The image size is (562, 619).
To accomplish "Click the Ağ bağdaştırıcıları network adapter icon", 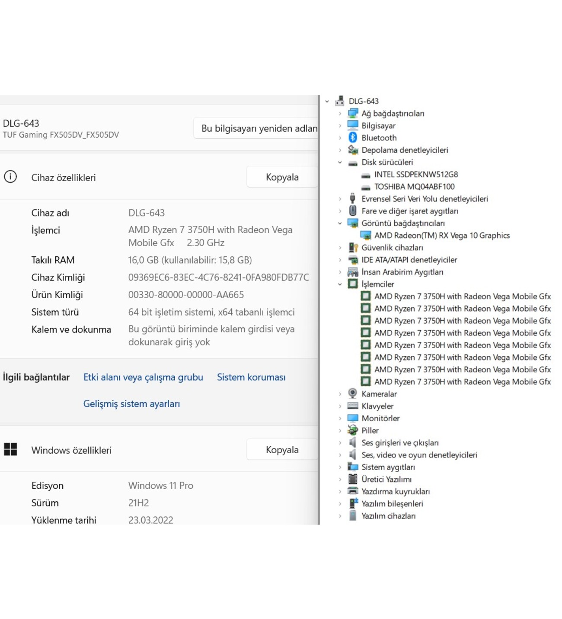I will pos(353,113).
